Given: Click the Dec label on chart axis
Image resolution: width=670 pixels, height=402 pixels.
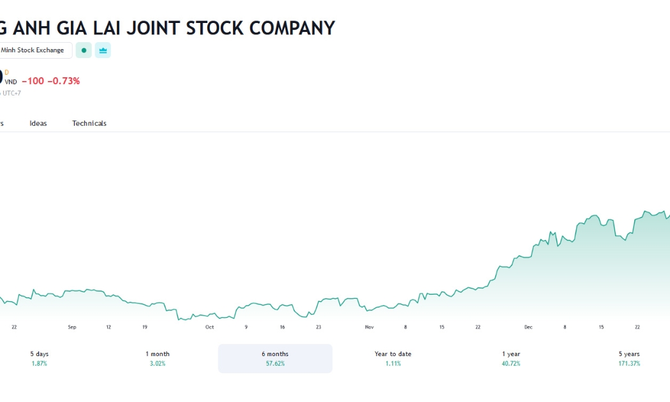Looking at the screenshot, I should (x=528, y=327).
